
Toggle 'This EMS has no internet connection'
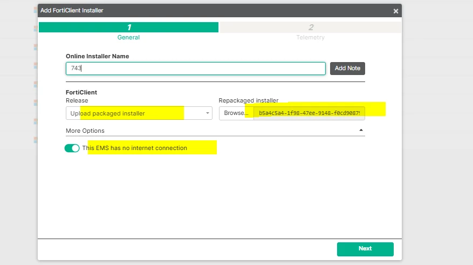(72, 148)
